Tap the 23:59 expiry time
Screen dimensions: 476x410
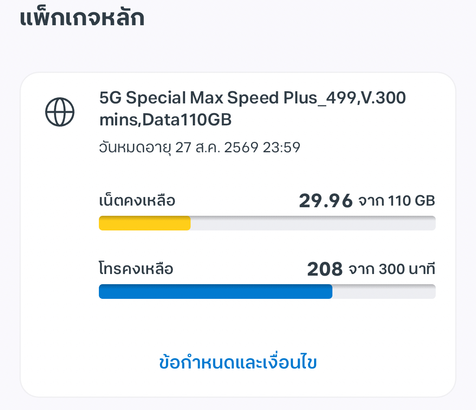point(282,148)
